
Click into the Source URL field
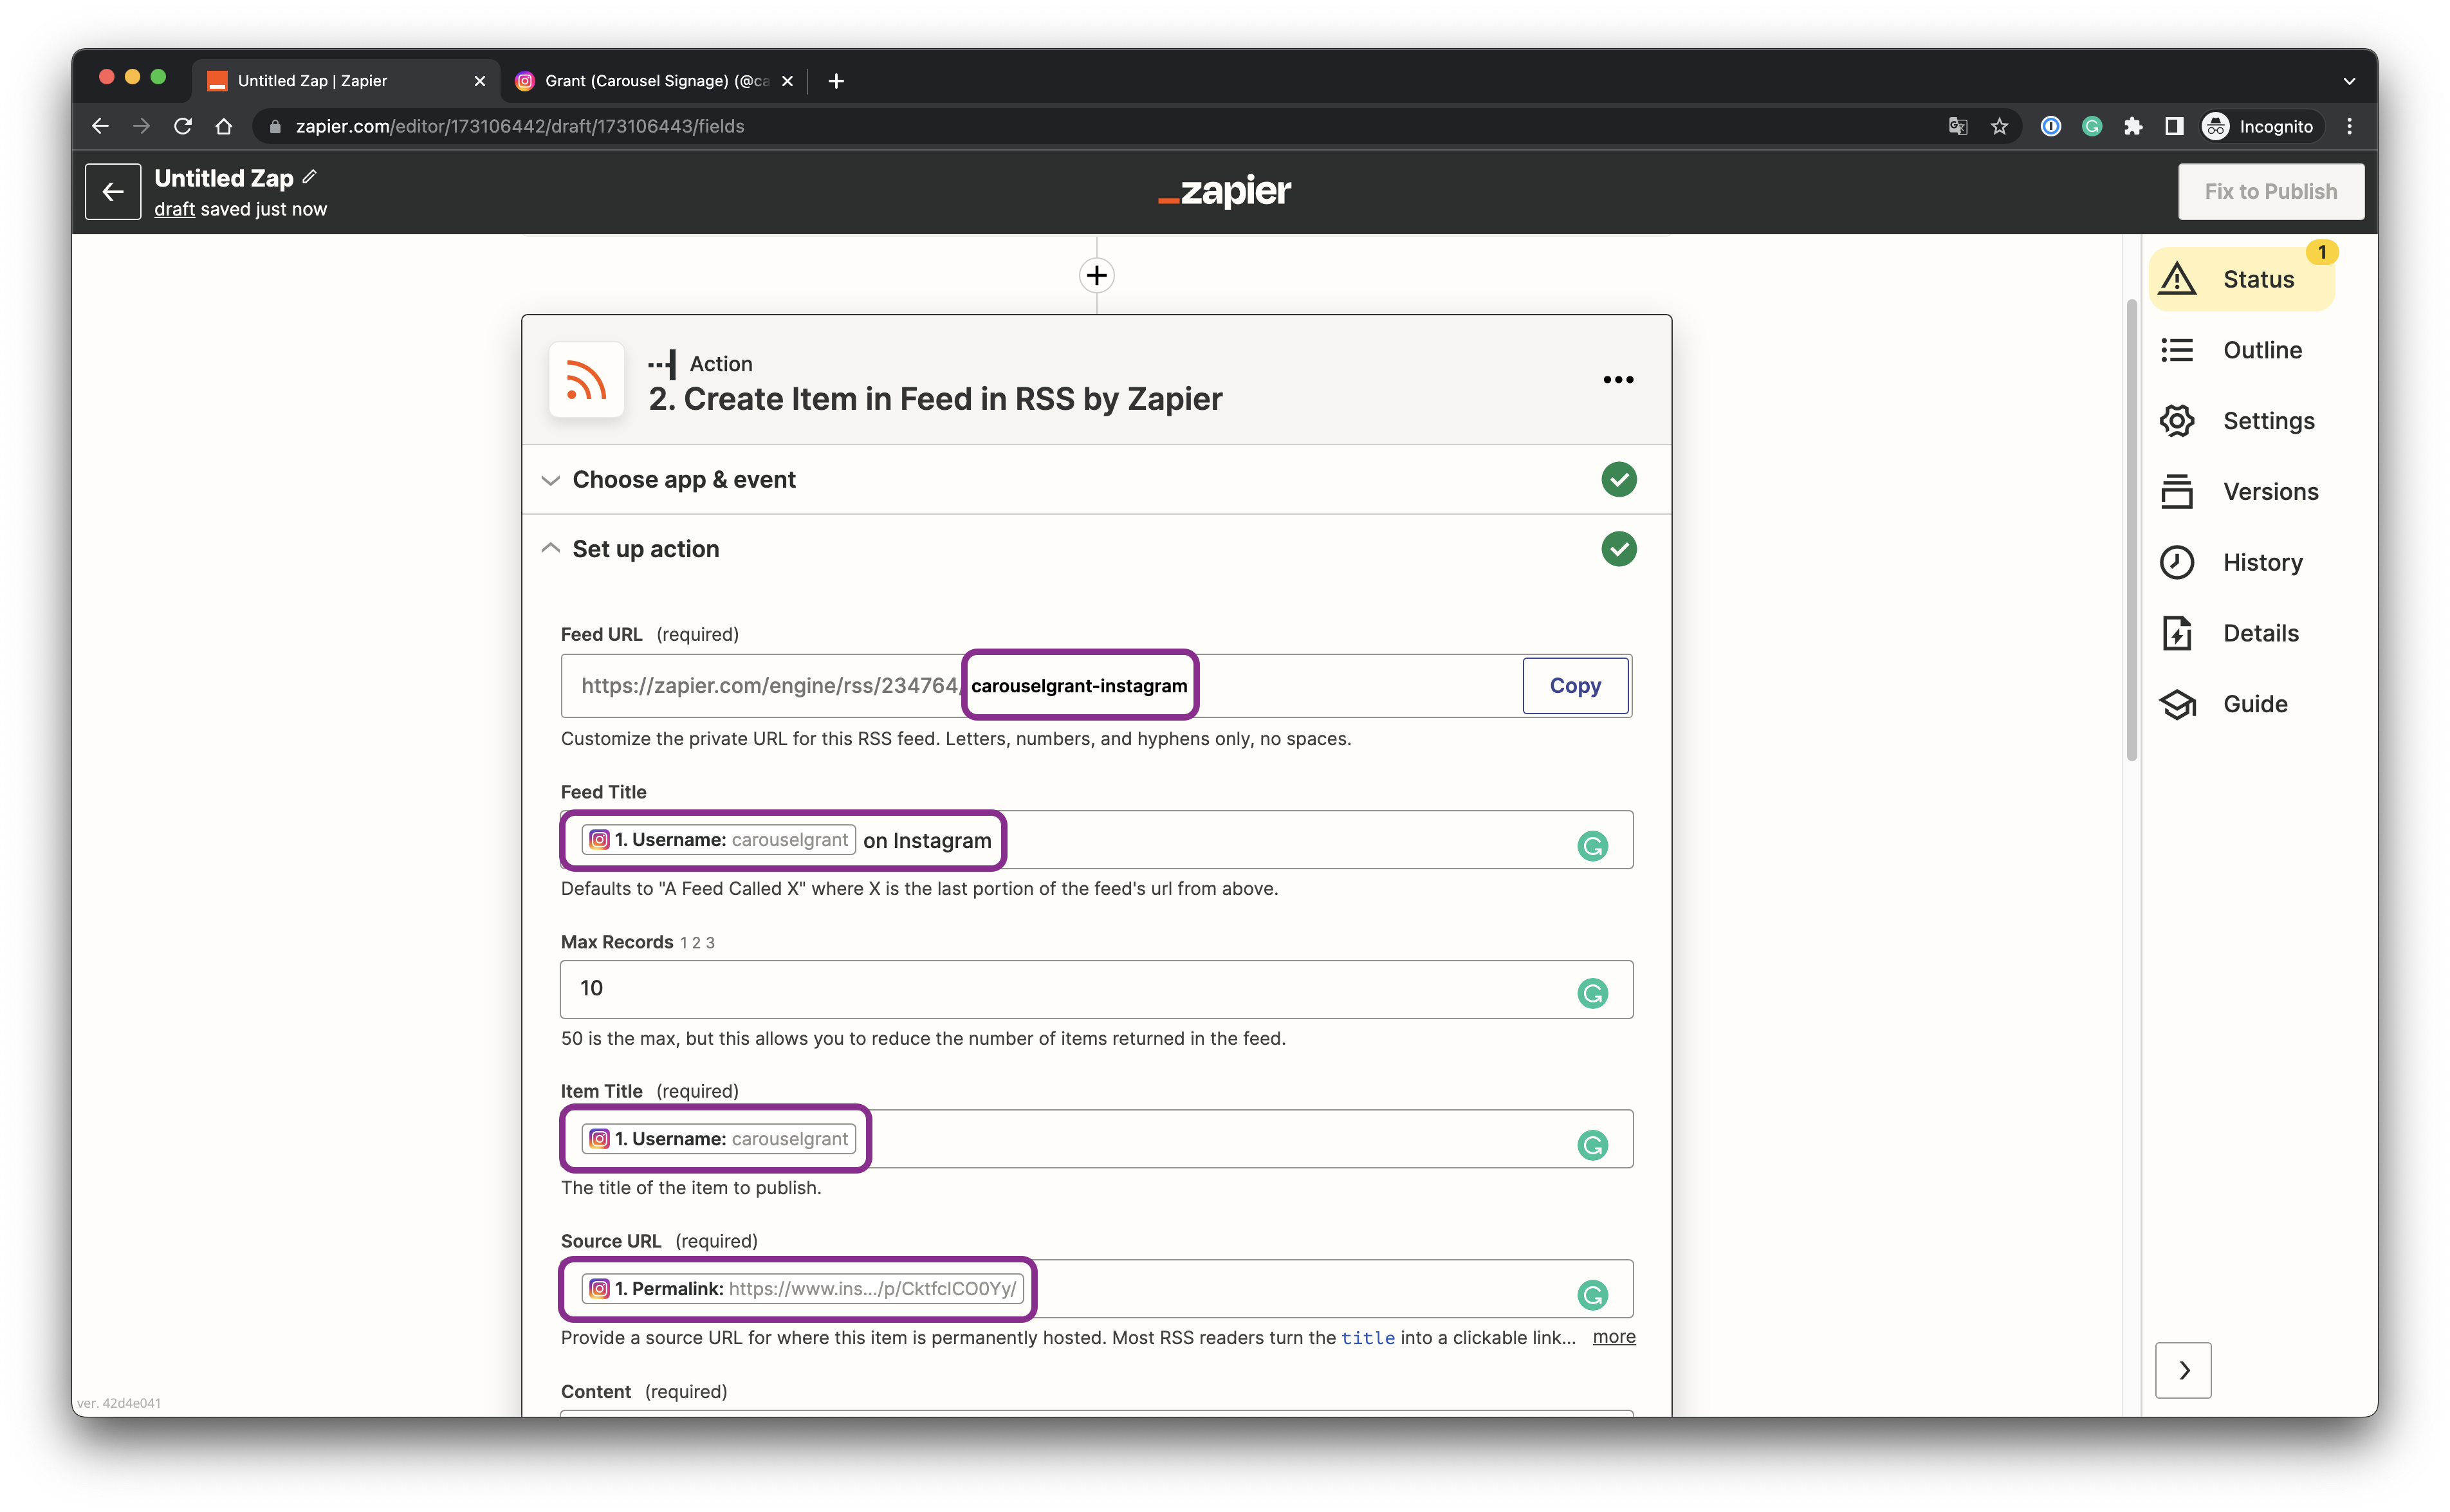click(x=1097, y=1289)
